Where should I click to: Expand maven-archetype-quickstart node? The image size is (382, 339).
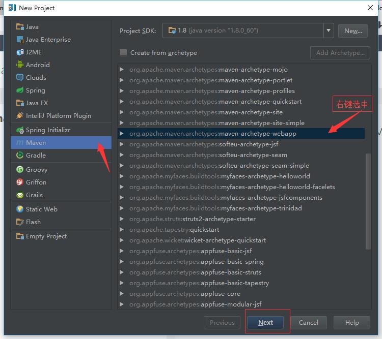[x=122, y=102]
